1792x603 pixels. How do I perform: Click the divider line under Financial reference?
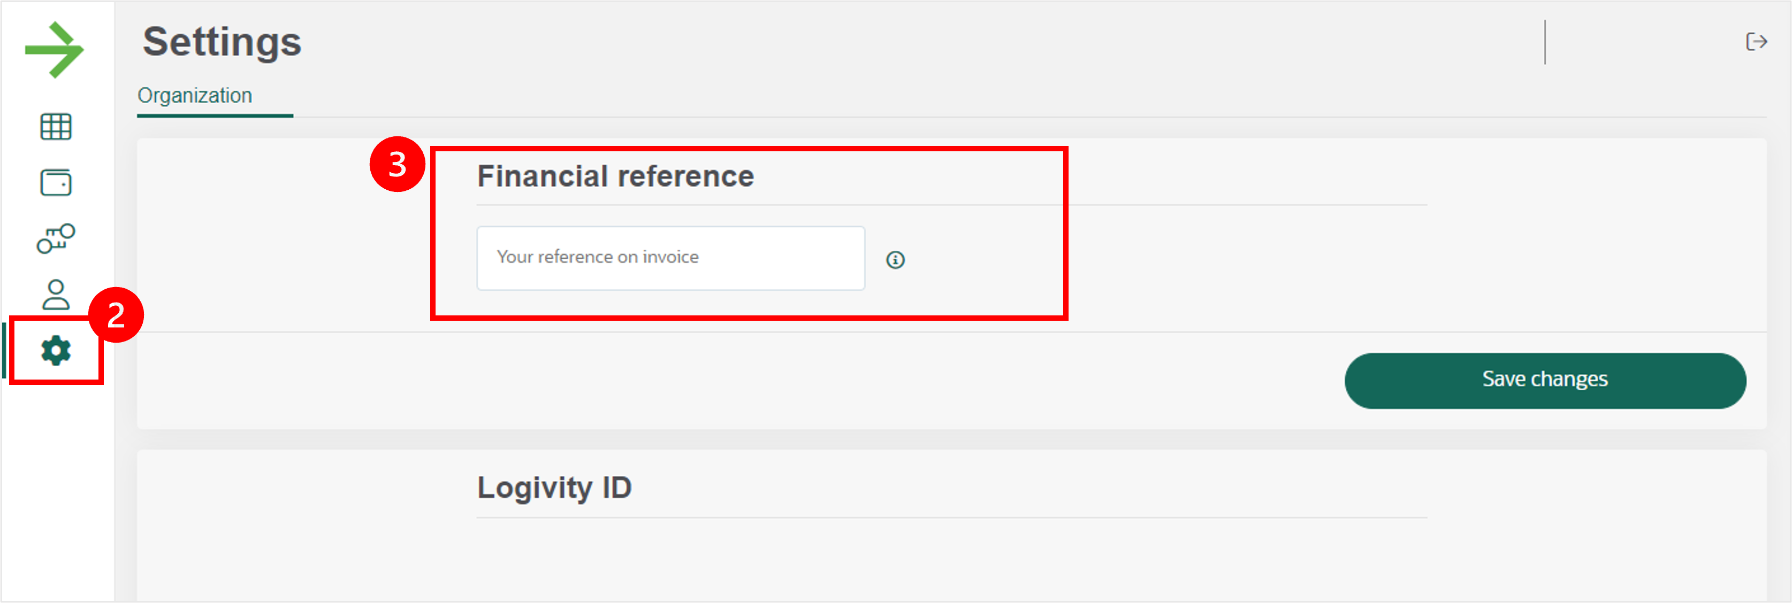coord(952,205)
